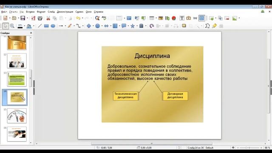Toggle Shadow on selected object

184,26
